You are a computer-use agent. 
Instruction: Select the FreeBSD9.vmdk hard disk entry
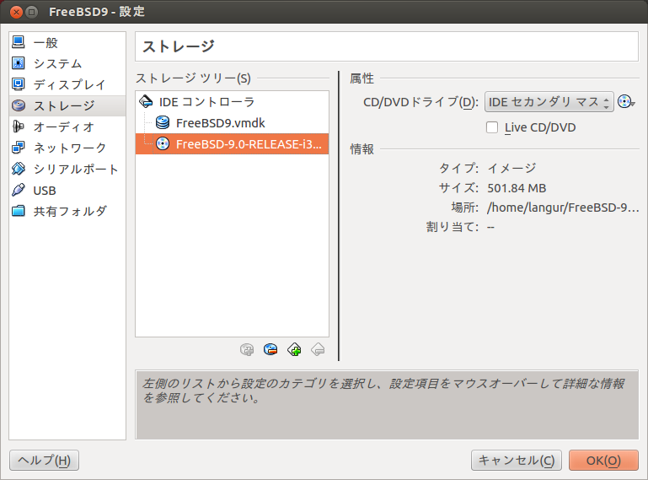click(232, 123)
